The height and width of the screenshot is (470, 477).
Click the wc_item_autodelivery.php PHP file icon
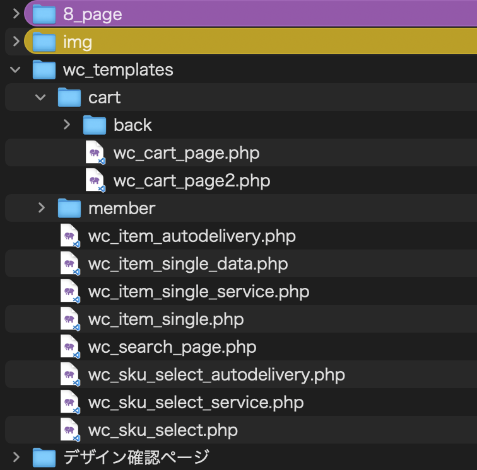[x=70, y=236]
